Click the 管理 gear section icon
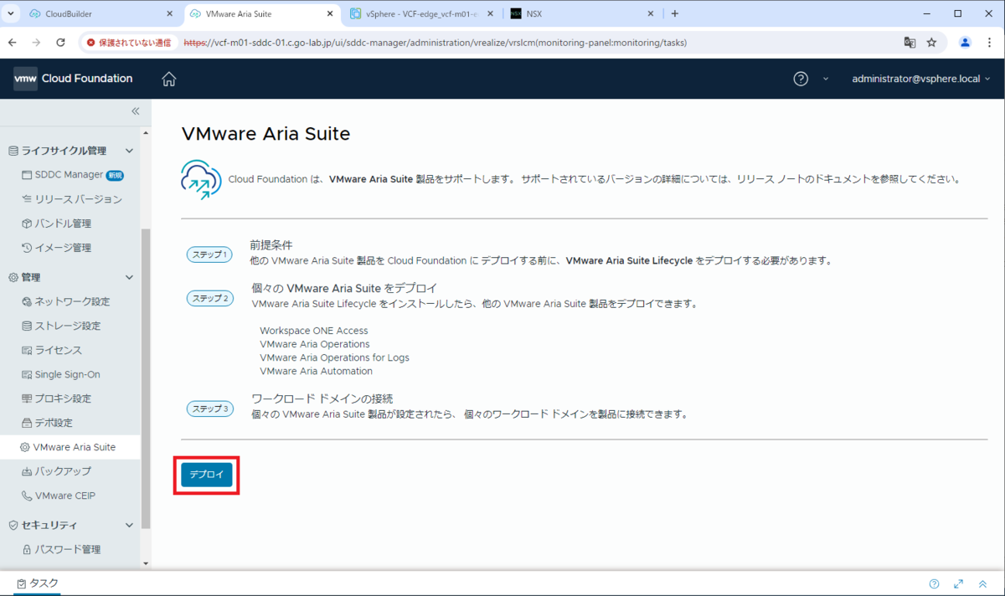 [13, 277]
